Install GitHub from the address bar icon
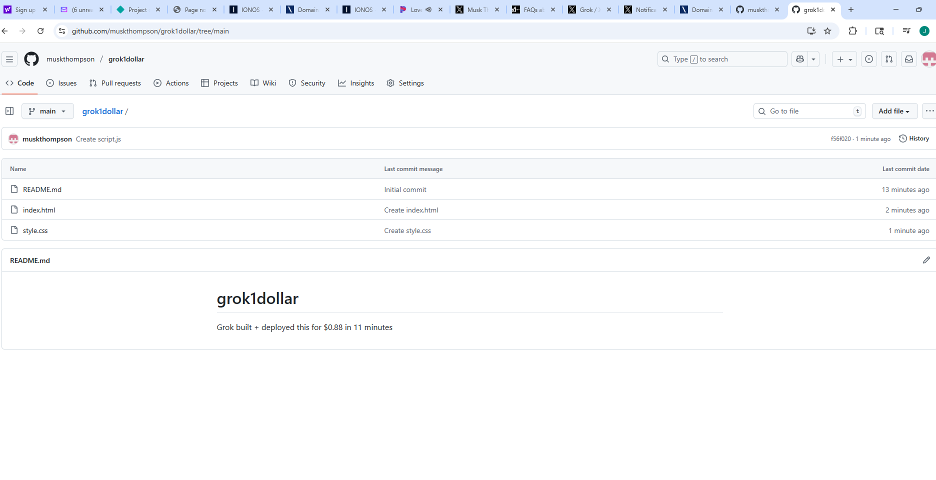 [x=811, y=30]
